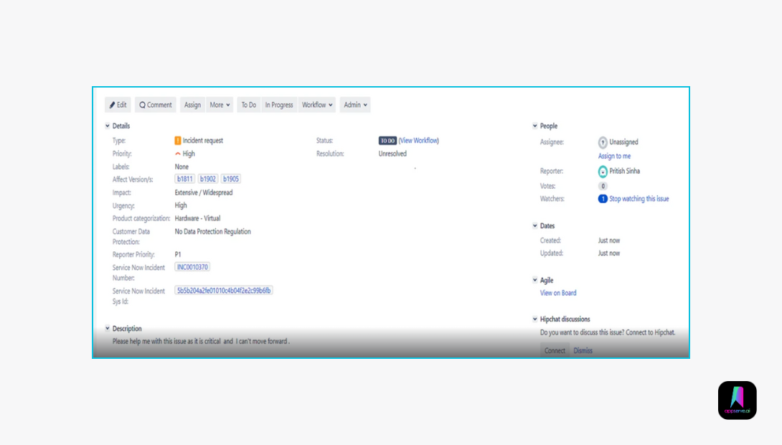Image resolution: width=782 pixels, height=445 pixels.
Task: Click the Labels None value
Action: tap(182, 167)
